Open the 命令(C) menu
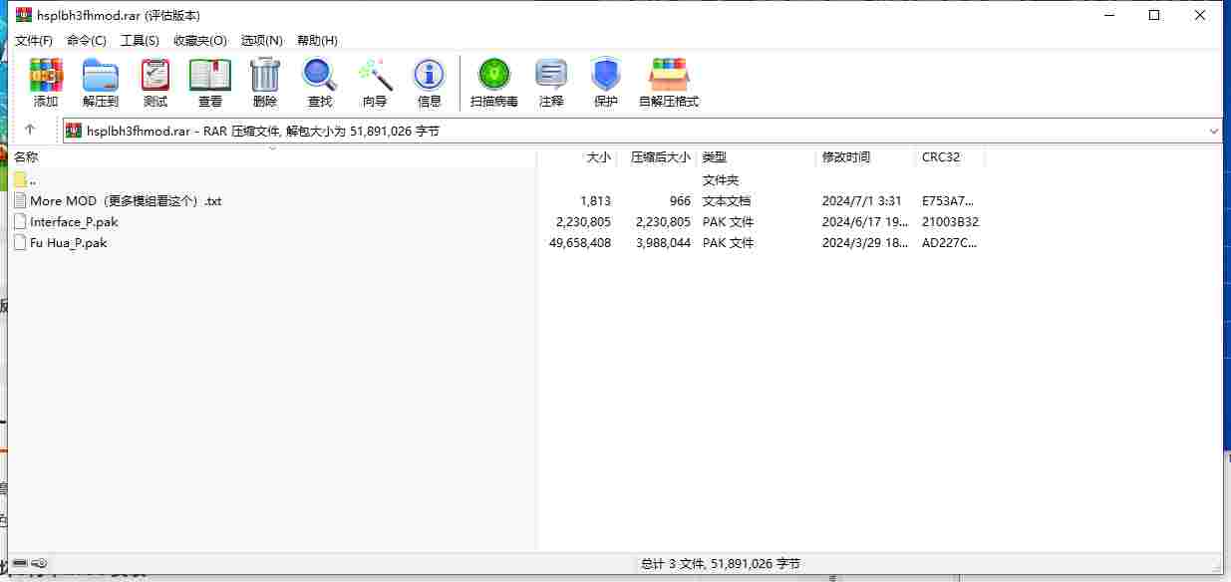 pos(87,40)
